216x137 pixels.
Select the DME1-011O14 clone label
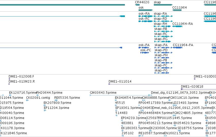click(120, 82)
